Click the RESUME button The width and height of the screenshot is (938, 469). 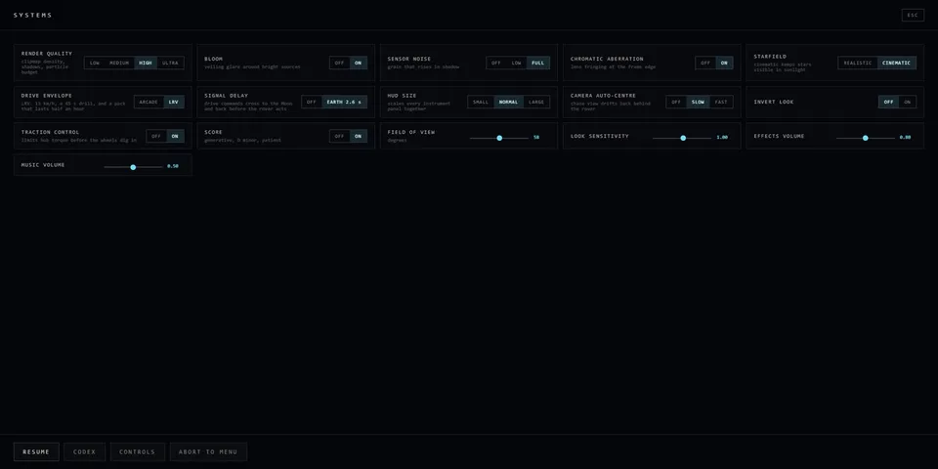36,451
